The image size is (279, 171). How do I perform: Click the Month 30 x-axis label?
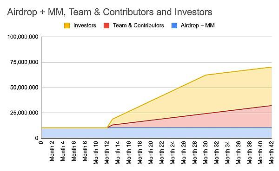click(206, 152)
